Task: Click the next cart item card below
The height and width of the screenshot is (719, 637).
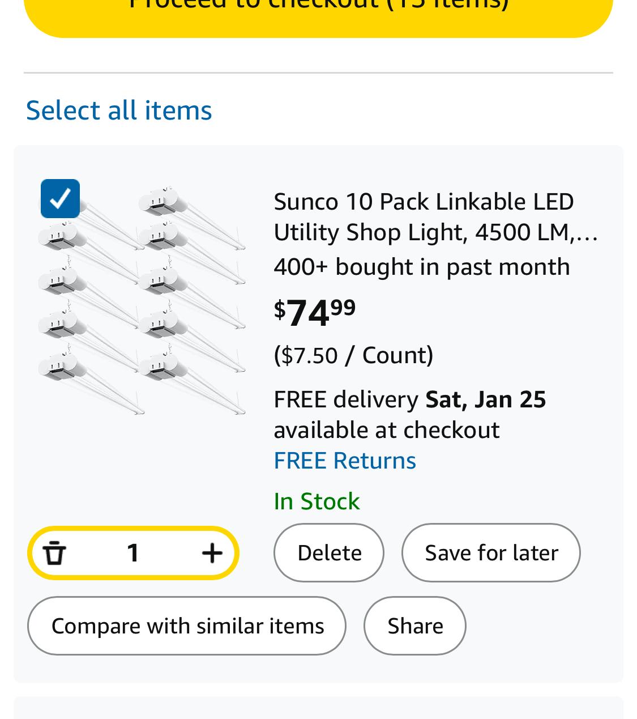Action: coord(318,708)
